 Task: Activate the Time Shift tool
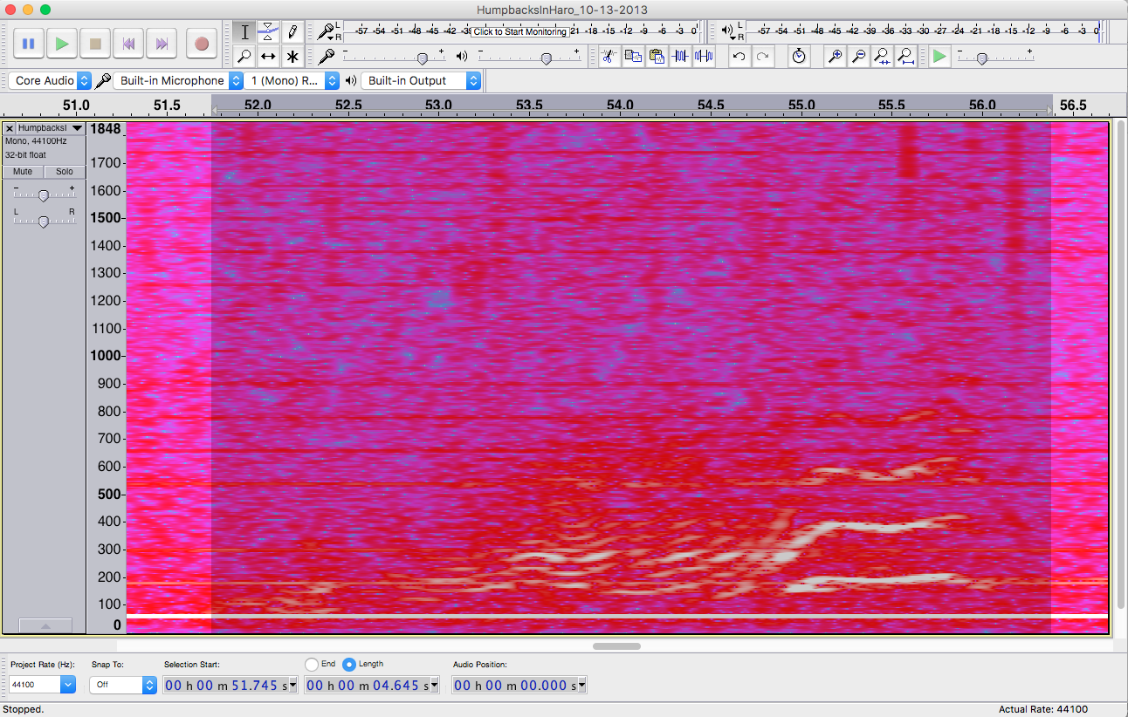click(269, 57)
